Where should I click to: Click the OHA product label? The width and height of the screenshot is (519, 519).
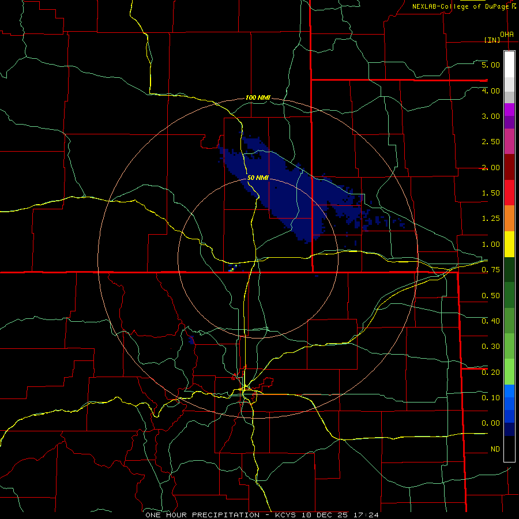tap(507, 35)
